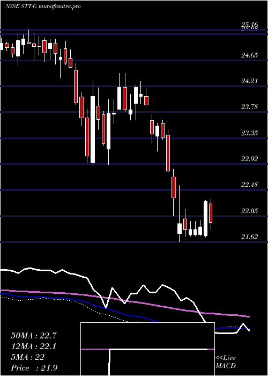The image size is (268, 376).
Task: Click the 23.78 price axis label
Action: click(249, 107)
